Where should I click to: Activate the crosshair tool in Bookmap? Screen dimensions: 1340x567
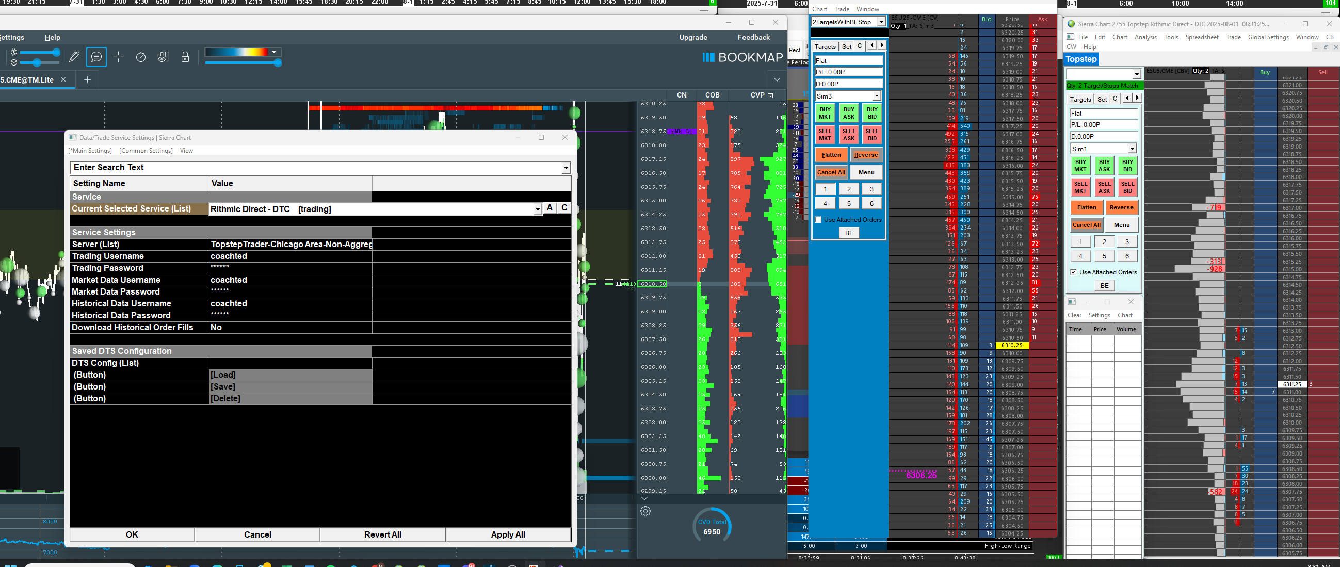(x=119, y=57)
